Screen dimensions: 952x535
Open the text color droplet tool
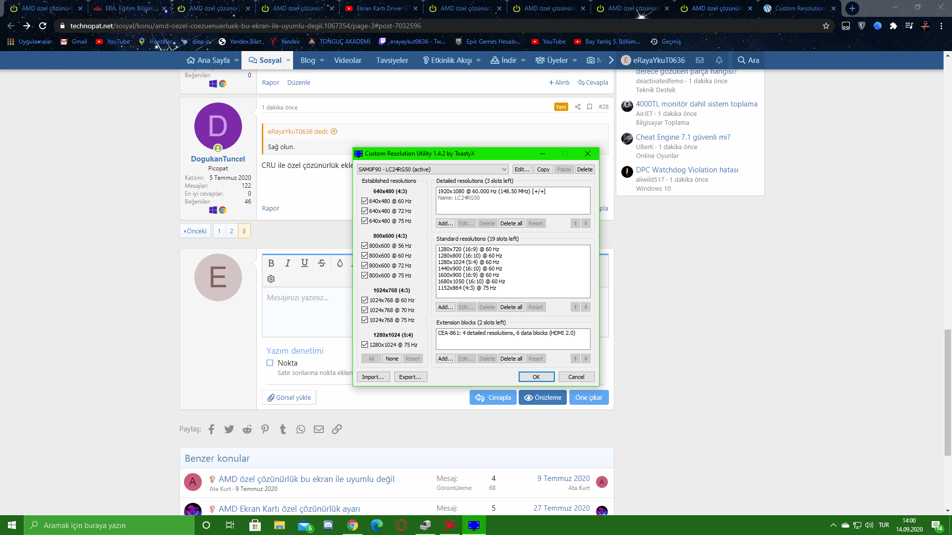(x=340, y=263)
